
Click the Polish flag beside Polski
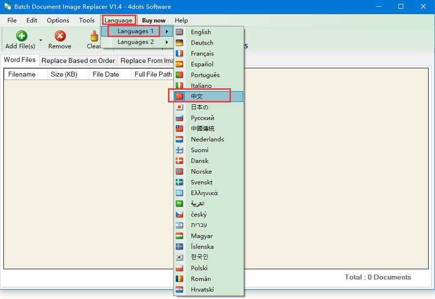coord(180,268)
